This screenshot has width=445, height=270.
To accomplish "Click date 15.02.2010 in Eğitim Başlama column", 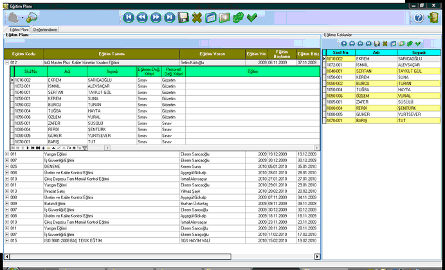I will point(282,240).
